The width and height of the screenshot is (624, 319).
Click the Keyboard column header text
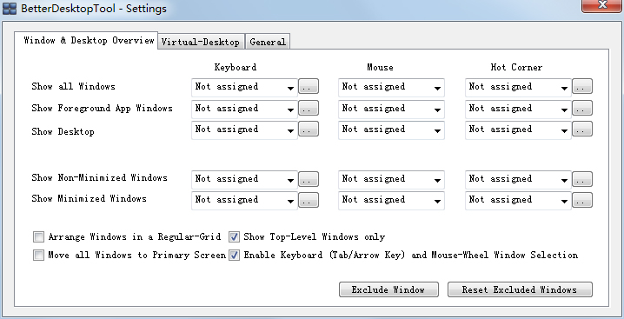[236, 67]
